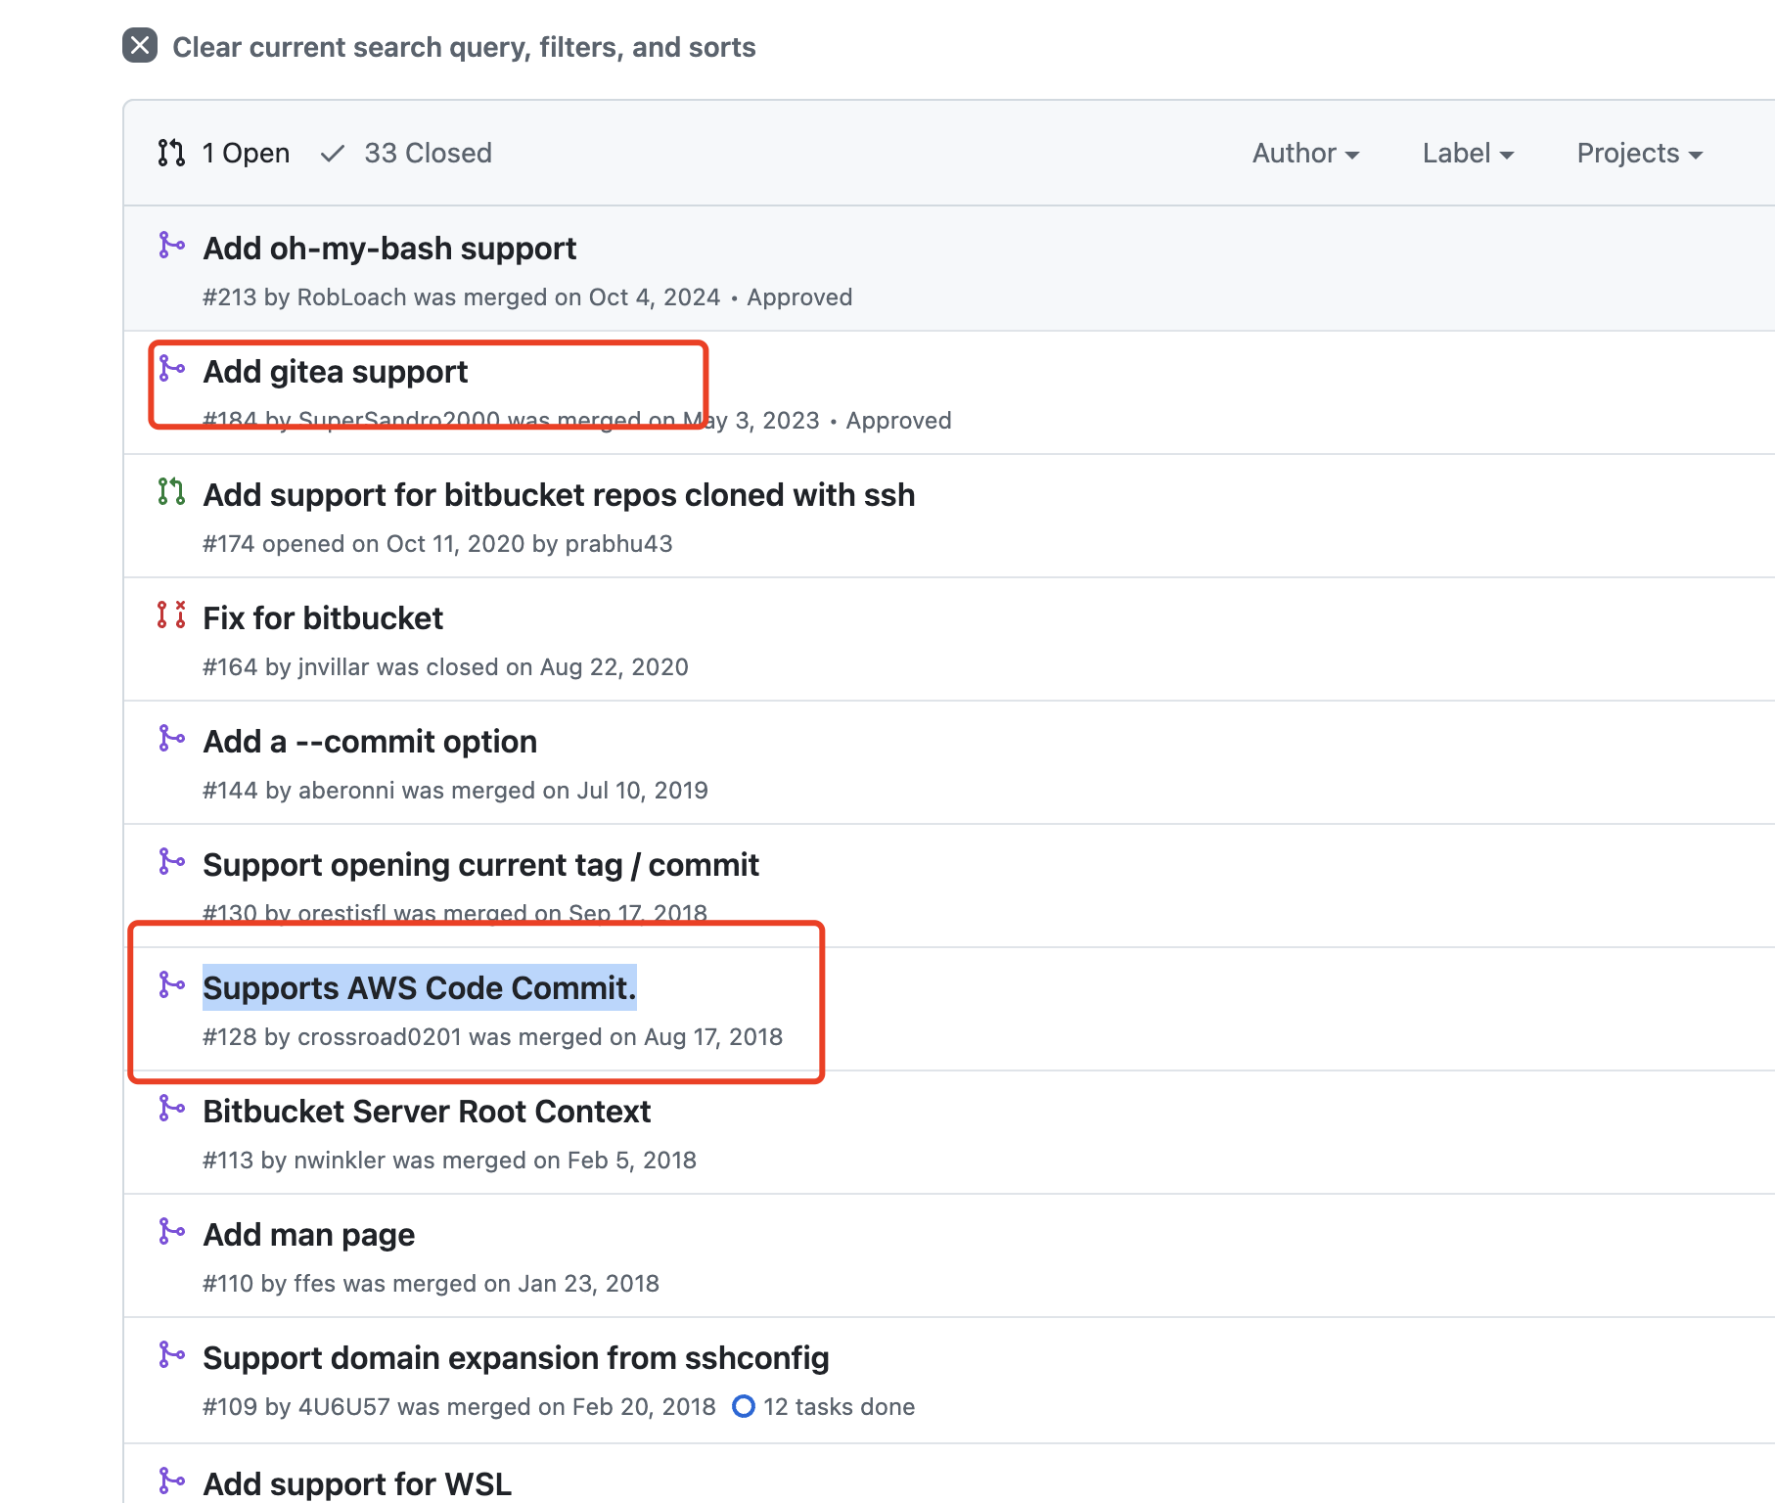Image resolution: width=1775 pixels, height=1503 pixels.
Task: Expand the Author filter dropdown
Action: (1305, 154)
